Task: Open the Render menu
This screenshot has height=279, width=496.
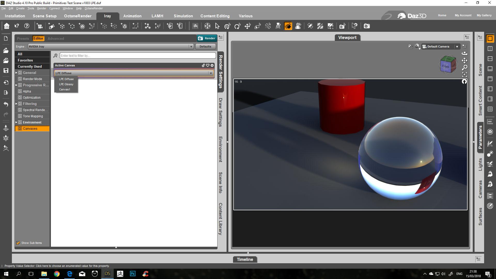Action: (41, 8)
